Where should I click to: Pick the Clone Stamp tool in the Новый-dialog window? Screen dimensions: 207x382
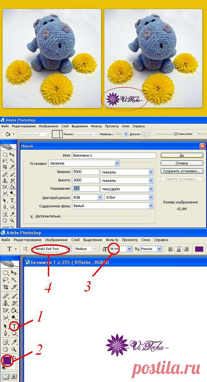point(4,181)
